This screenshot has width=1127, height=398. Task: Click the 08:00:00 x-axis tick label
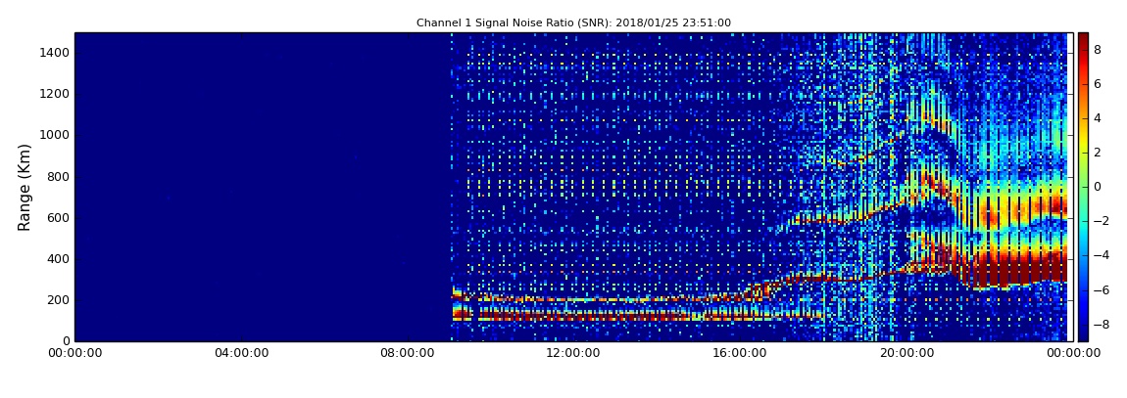409,353
